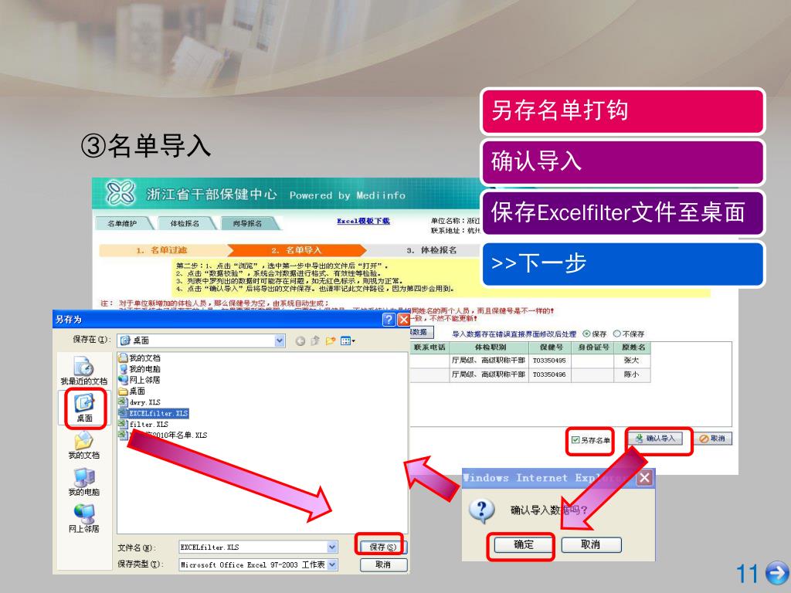Viewport: 791px width, 593px height.
Task: Click the 取消 button beside 确认导入
Action: 713,439
